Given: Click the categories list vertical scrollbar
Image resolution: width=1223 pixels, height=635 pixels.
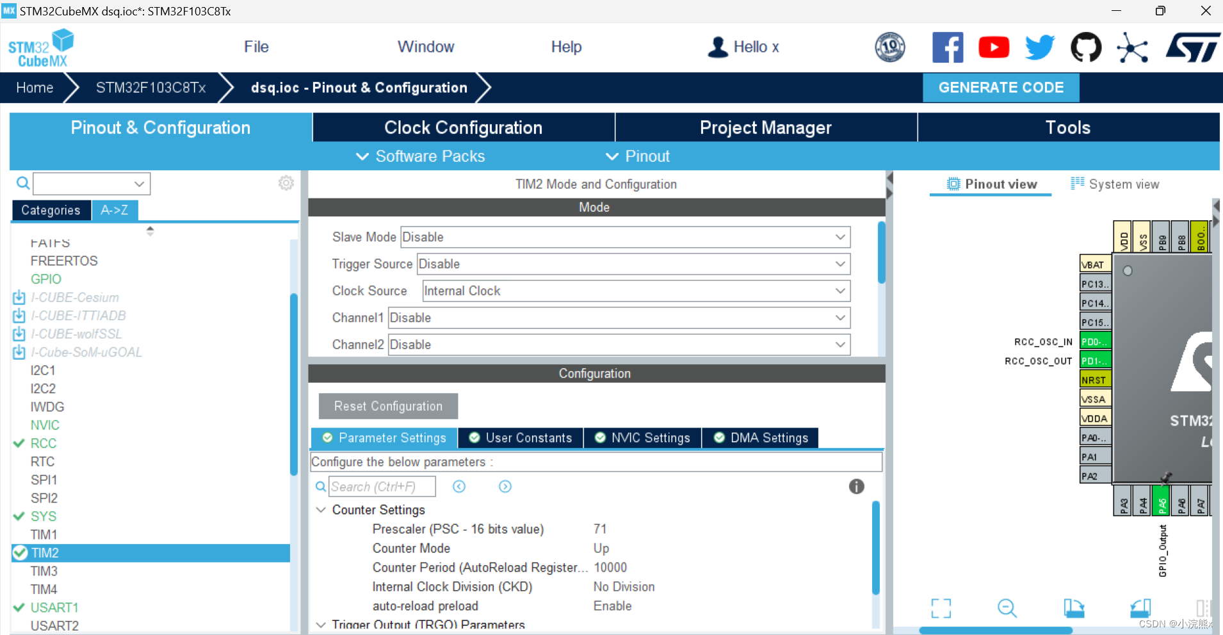Looking at the screenshot, I should click(294, 384).
